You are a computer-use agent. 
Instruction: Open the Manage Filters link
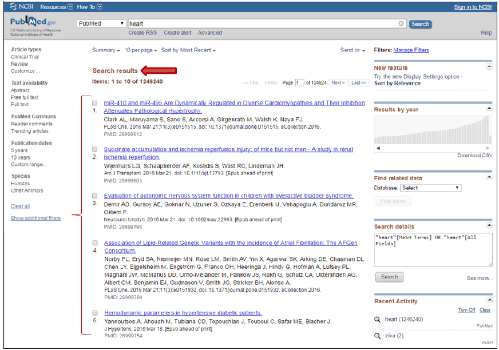click(x=411, y=50)
